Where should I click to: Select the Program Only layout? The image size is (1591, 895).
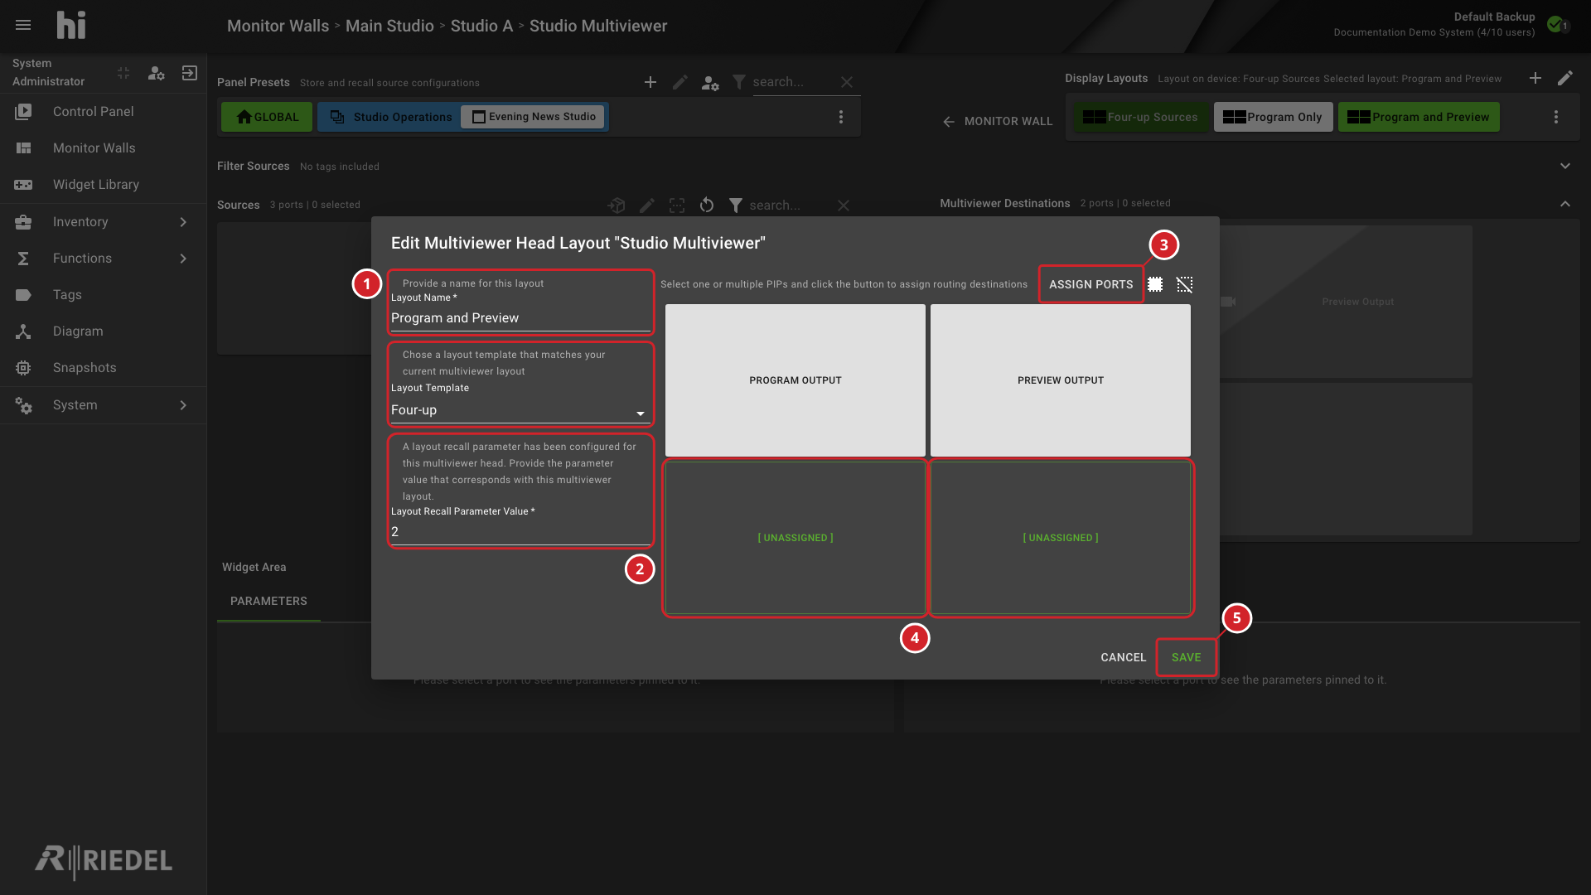coord(1273,117)
